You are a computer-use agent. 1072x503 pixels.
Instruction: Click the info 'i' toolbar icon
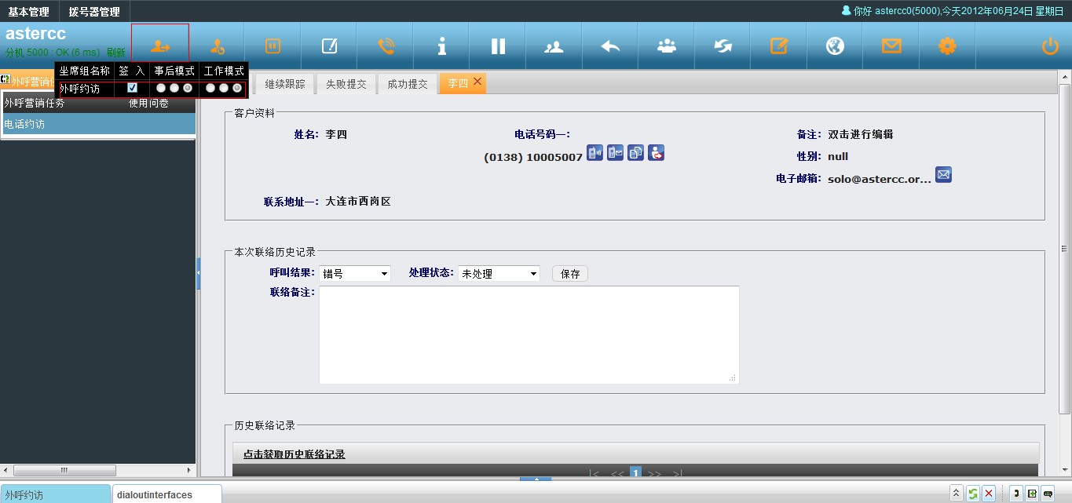click(x=442, y=46)
